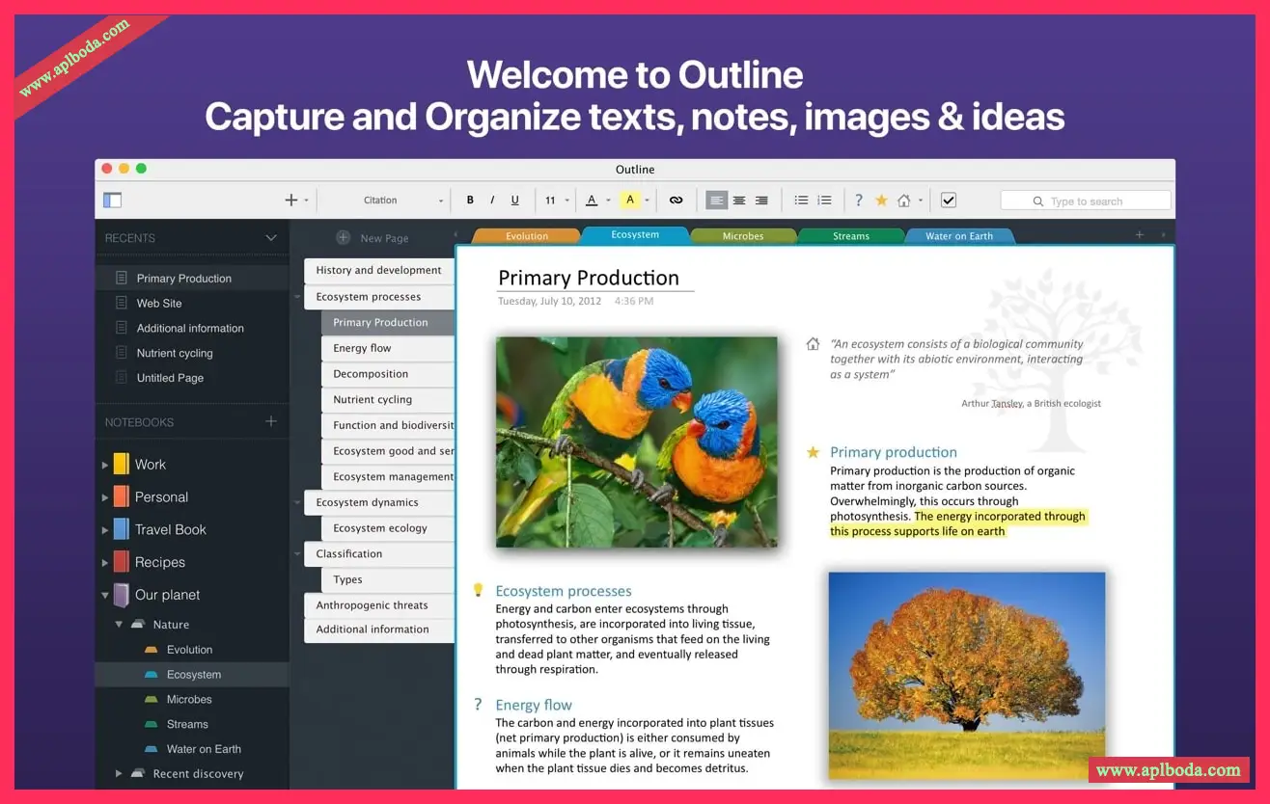Open the Anthropogenic threats page
This screenshot has width=1270, height=804.
[x=379, y=605]
